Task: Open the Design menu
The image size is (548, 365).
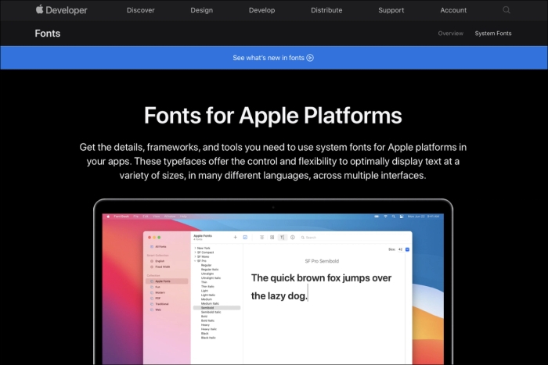Action: [202, 10]
